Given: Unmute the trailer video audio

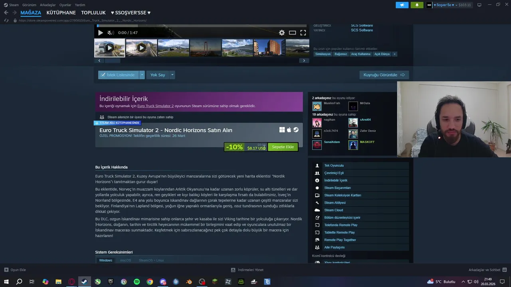Looking at the screenshot, I should click(111, 33).
